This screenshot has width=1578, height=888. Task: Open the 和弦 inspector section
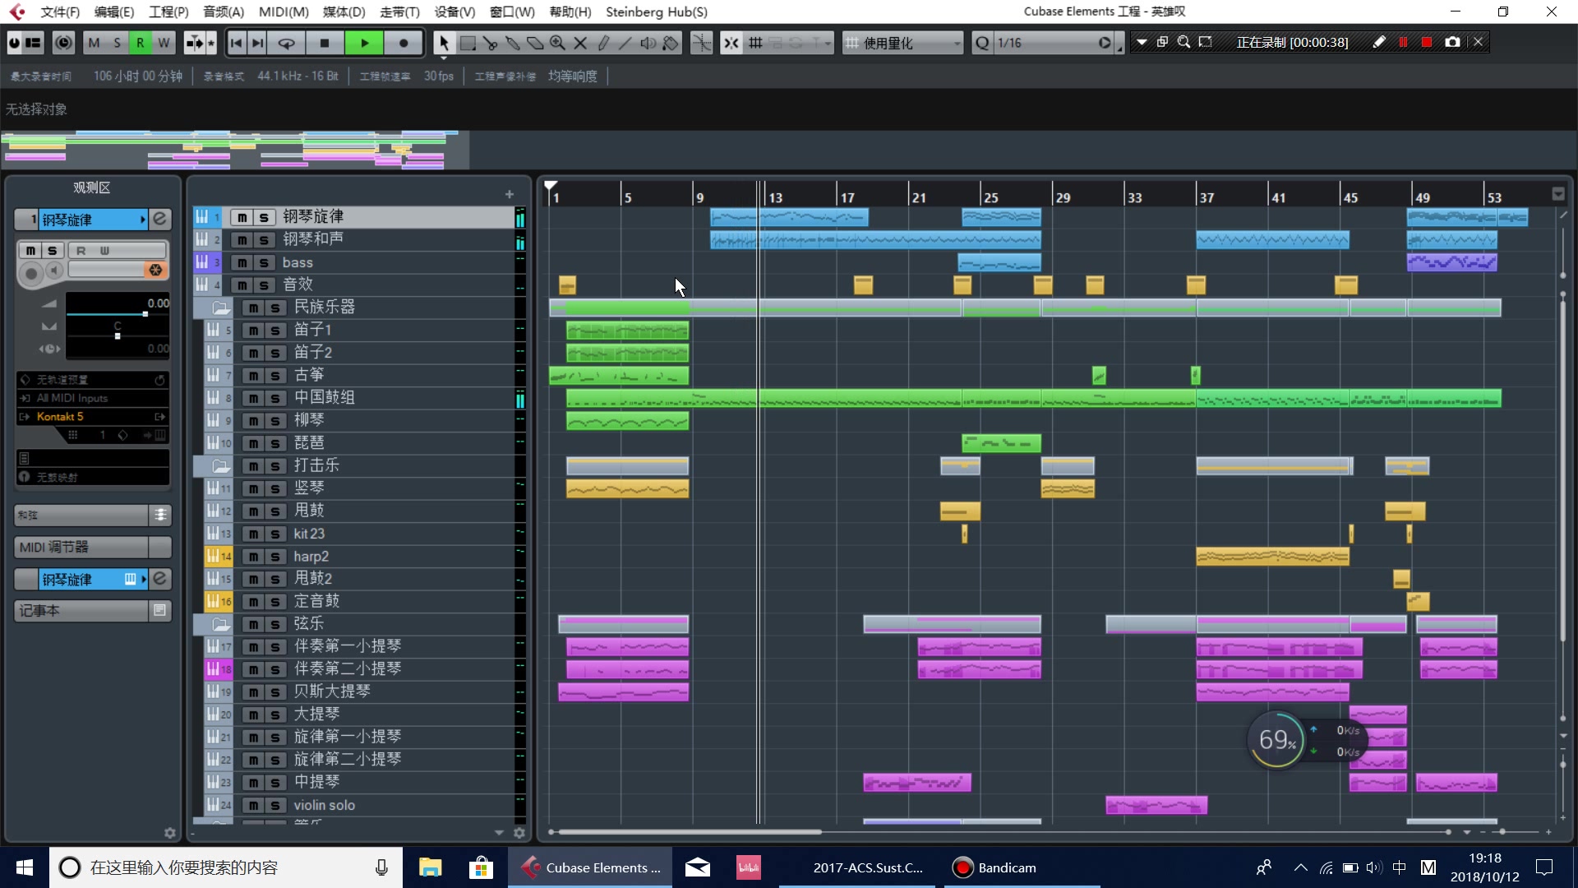pos(92,515)
